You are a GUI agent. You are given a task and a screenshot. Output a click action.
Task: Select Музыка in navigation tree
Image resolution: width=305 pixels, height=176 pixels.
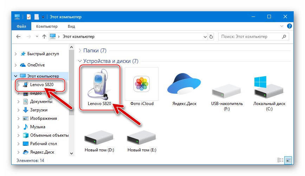[38, 127]
